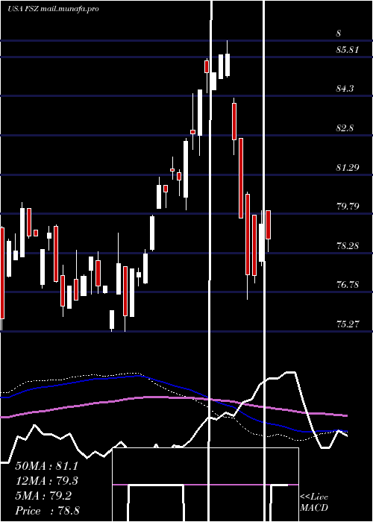373x522 pixels.
Task: Click the 'USA FSZ mail.munafa.pro' header text
Action: (x=53, y=9)
